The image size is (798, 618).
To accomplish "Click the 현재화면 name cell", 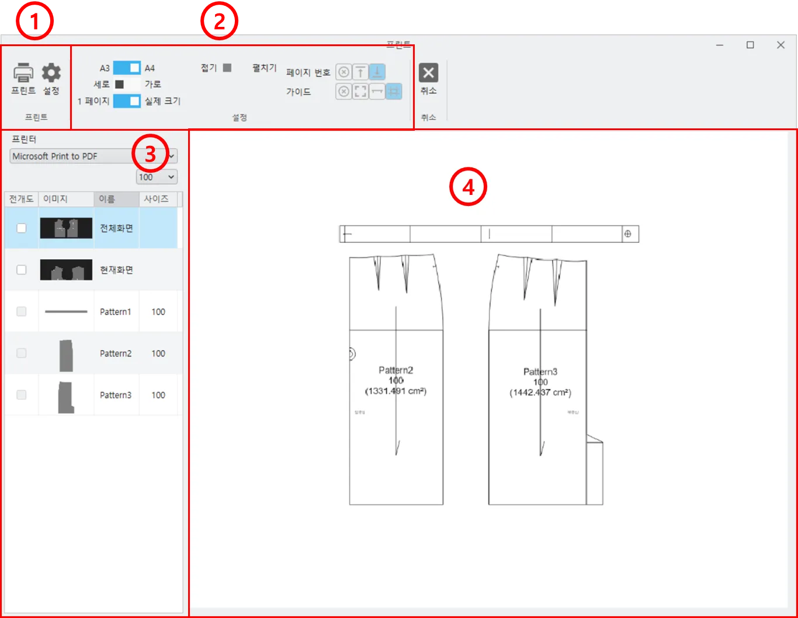I will pos(116,270).
